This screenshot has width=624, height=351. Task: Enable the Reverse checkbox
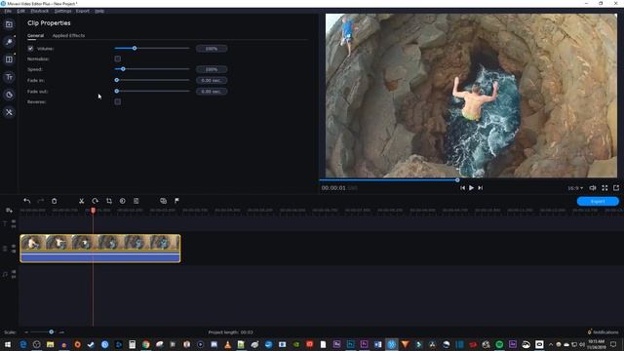coord(117,101)
